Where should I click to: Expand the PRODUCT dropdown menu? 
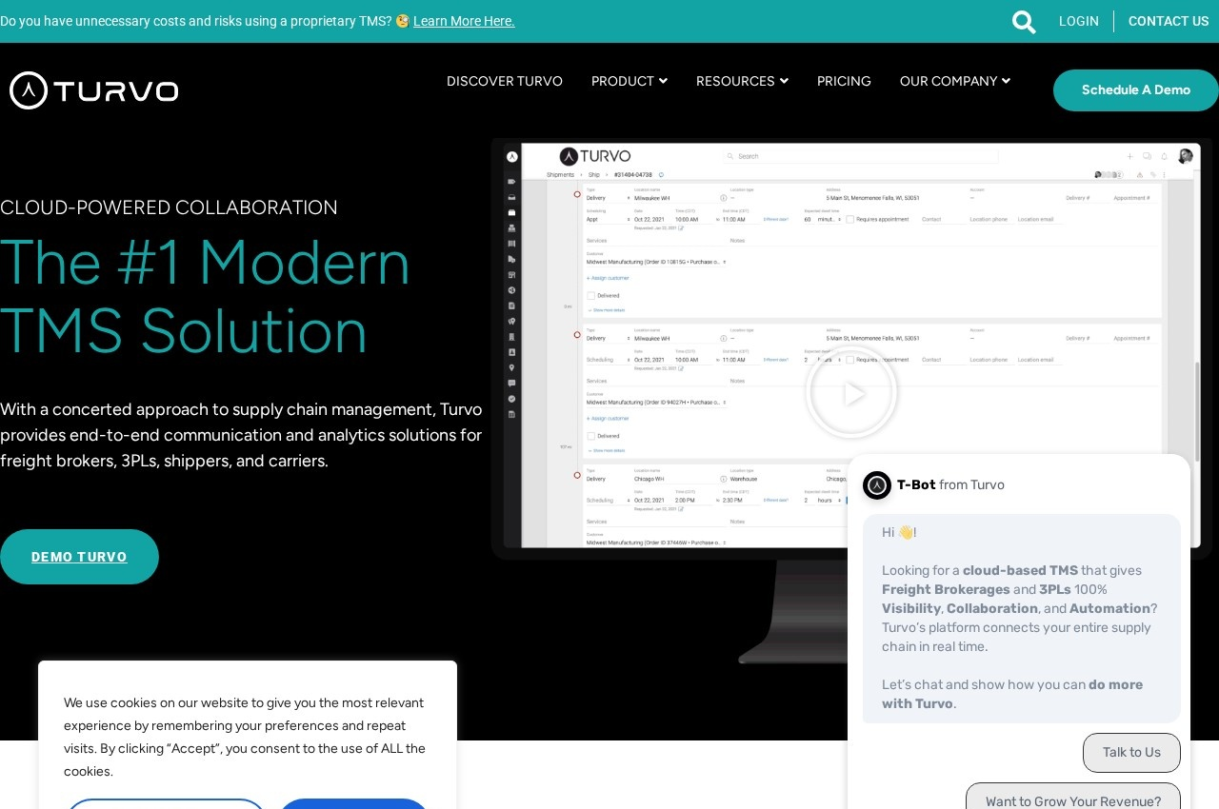[x=629, y=81]
